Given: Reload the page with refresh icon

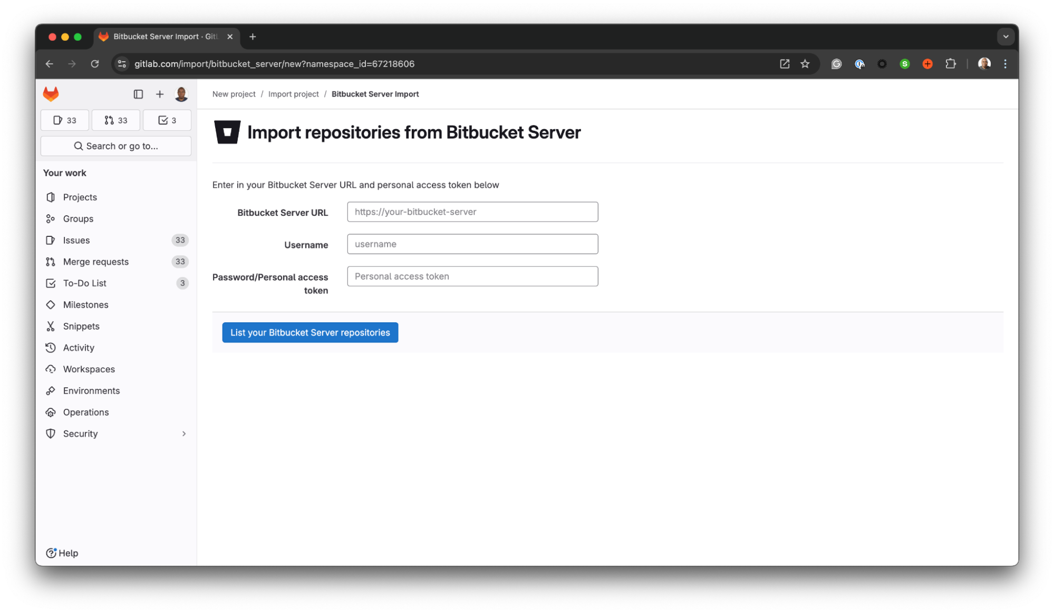Looking at the screenshot, I should tap(95, 64).
